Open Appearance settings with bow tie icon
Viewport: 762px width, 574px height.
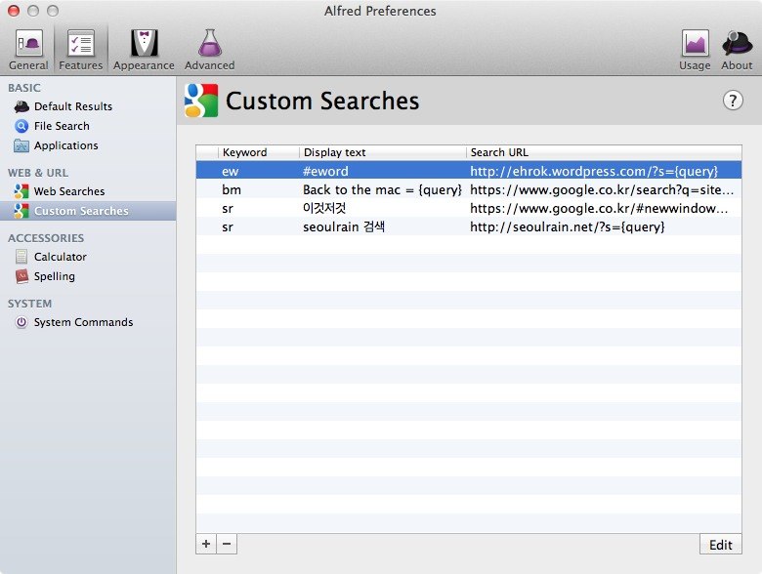[144, 49]
